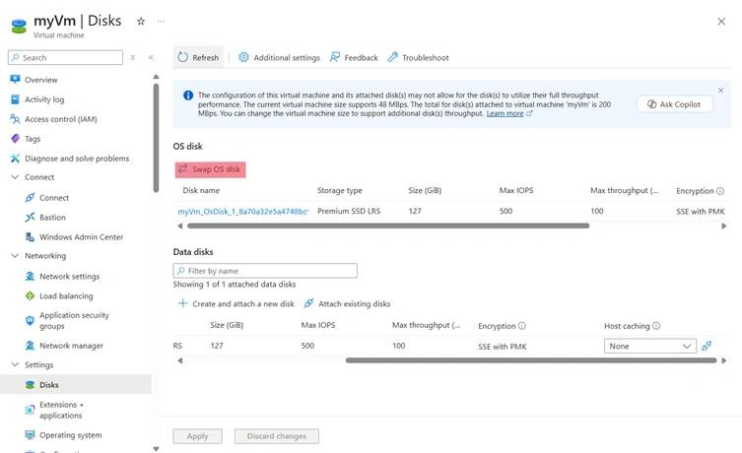Click the Data disks horizontal scrollbar
Viewport: 742px width, 453px height.
(x=531, y=360)
